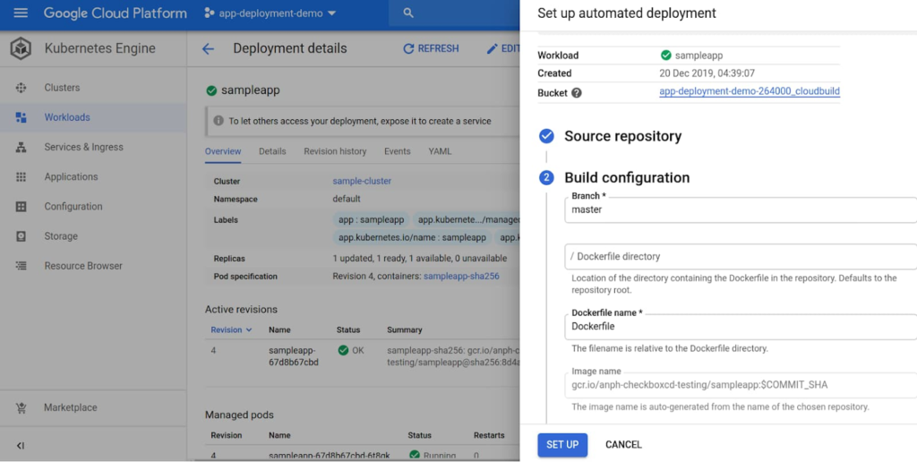
Task: Collapse the sidebar with the arrow icon
Action: click(x=21, y=446)
